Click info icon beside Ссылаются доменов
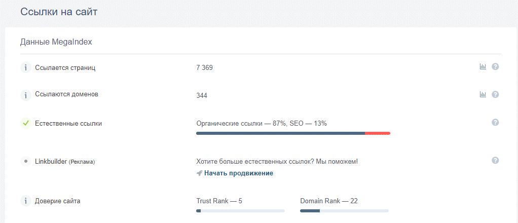The width and height of the screenshot is (518, 223). click(26, 95)
